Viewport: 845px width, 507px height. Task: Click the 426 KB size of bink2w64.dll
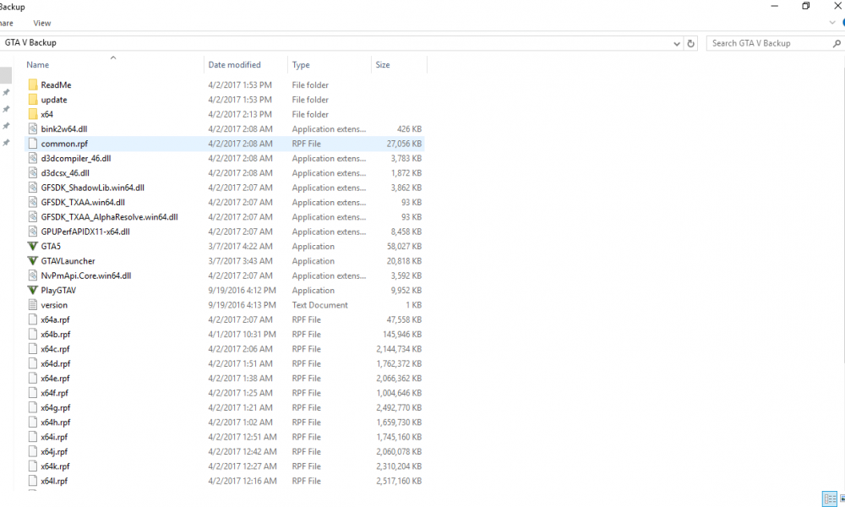point(409,128)
